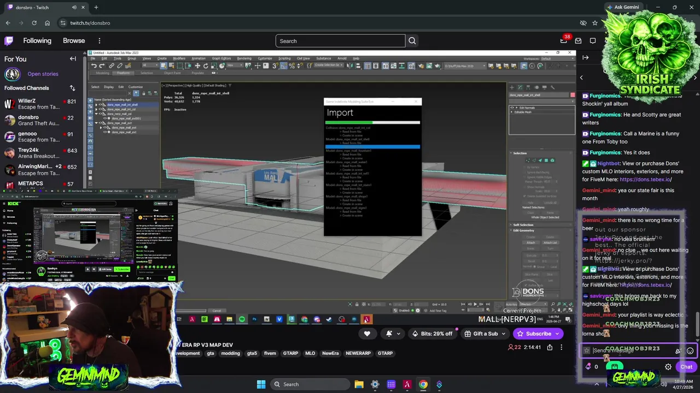Viewport: 700px width, 393px height.
Task: Click the Import progress bar in the stream
Action: pos(372,123)
